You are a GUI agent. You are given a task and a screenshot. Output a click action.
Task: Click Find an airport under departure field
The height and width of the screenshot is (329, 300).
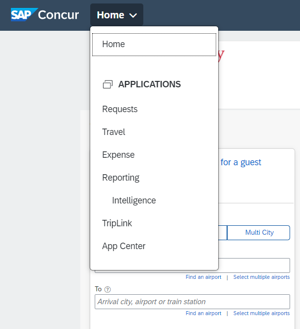click(203, 277)
